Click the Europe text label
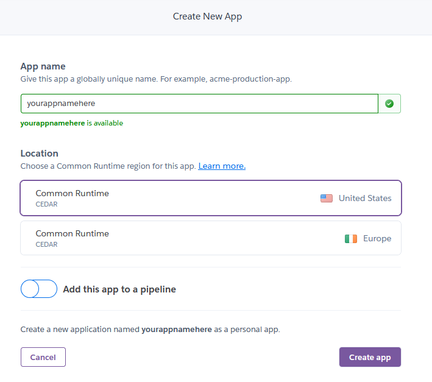Image resolution: width=432 pixels, height=382 pixels. click(377, 238)
